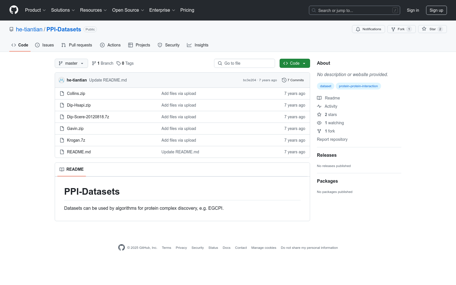Open Collins.zip file
This screenshot has height=285, width=456.
click(76, 93)
